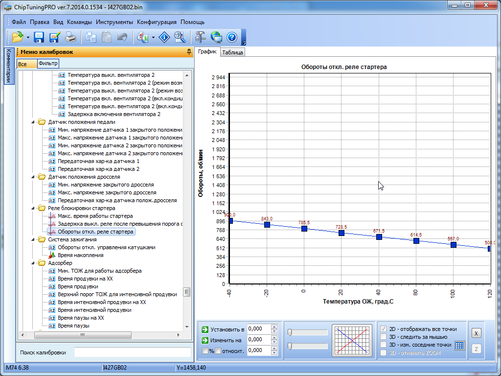501x376 pixels.
Task: Click the open file folder icon
Action: coord(18,37)
